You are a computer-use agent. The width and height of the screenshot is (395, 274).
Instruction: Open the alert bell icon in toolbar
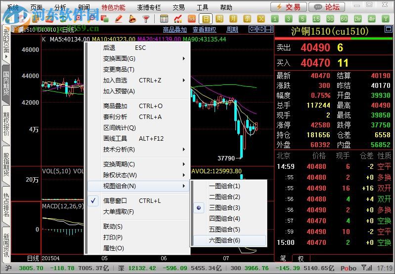pos(132,19)
